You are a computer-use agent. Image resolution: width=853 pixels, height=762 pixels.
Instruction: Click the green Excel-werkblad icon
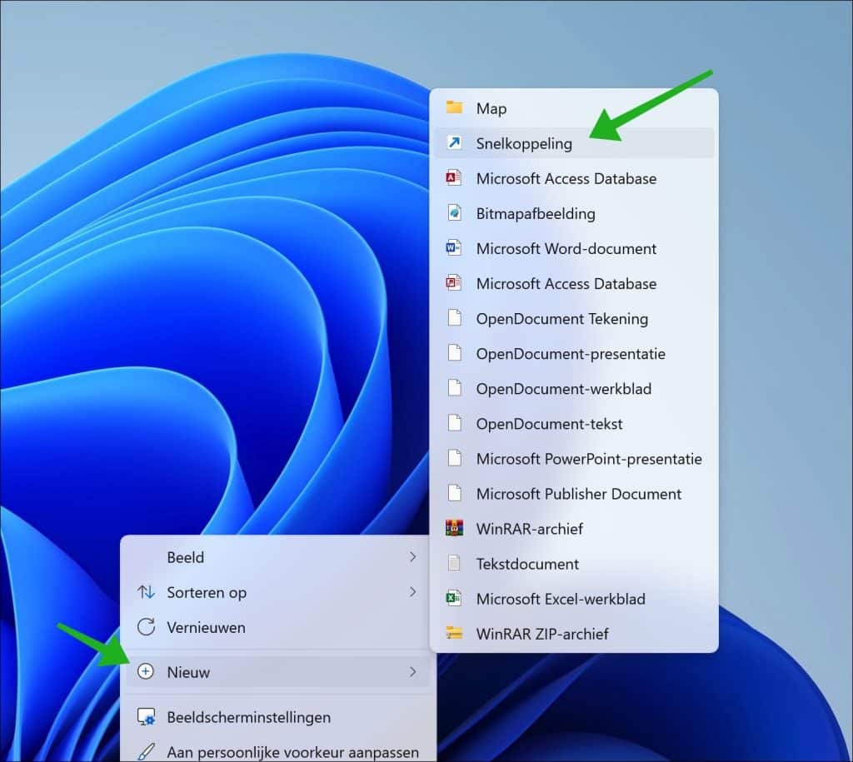[x=454, y=598]
